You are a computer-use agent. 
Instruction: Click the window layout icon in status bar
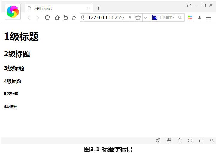201,141
